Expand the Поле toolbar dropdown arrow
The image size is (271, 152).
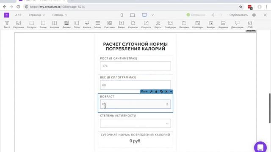coord(171,92)
